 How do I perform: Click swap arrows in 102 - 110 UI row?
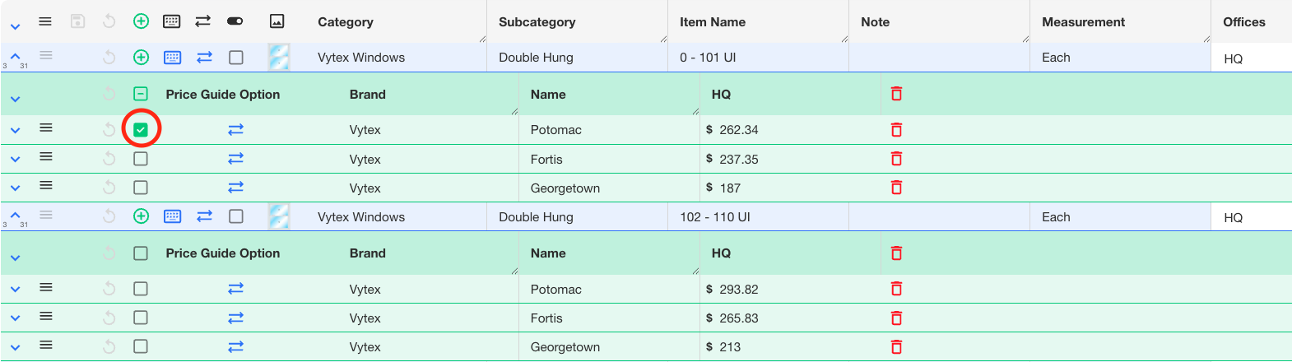[x=204, y=216]
